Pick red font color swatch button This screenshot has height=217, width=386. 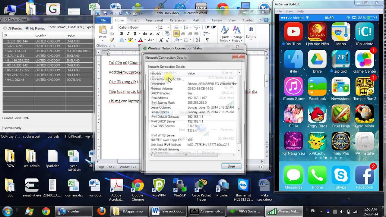140,40
